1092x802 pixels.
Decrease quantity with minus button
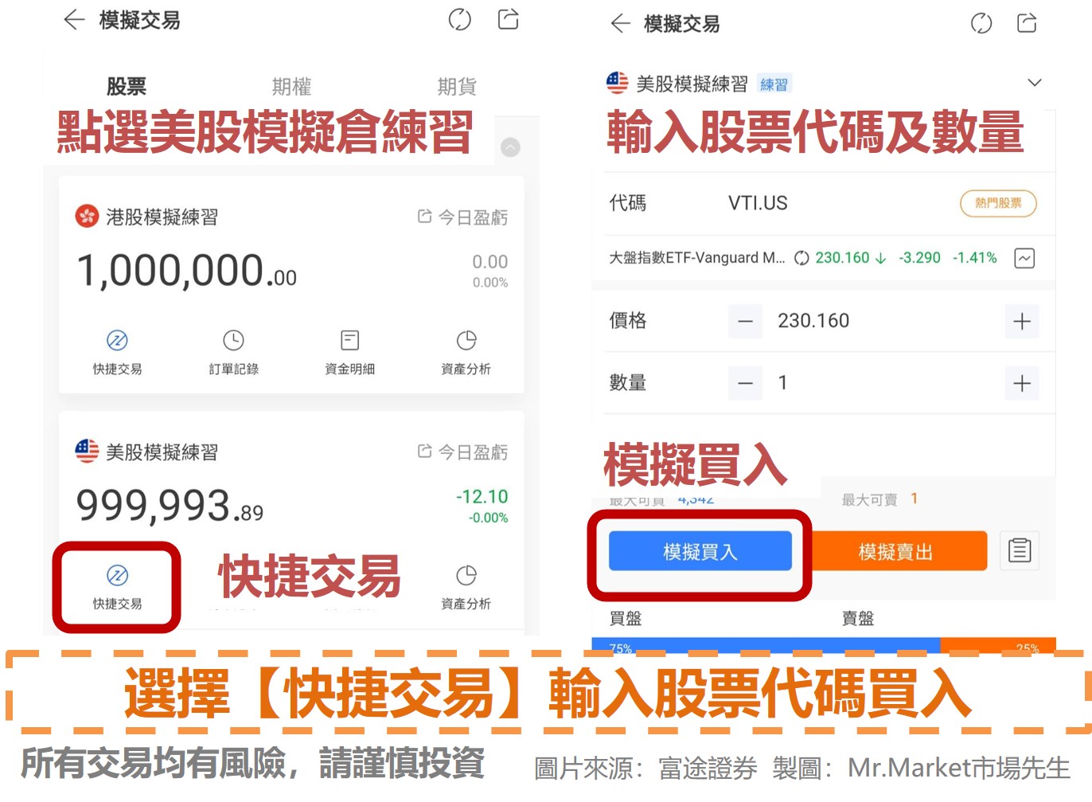tap(745, 383)
